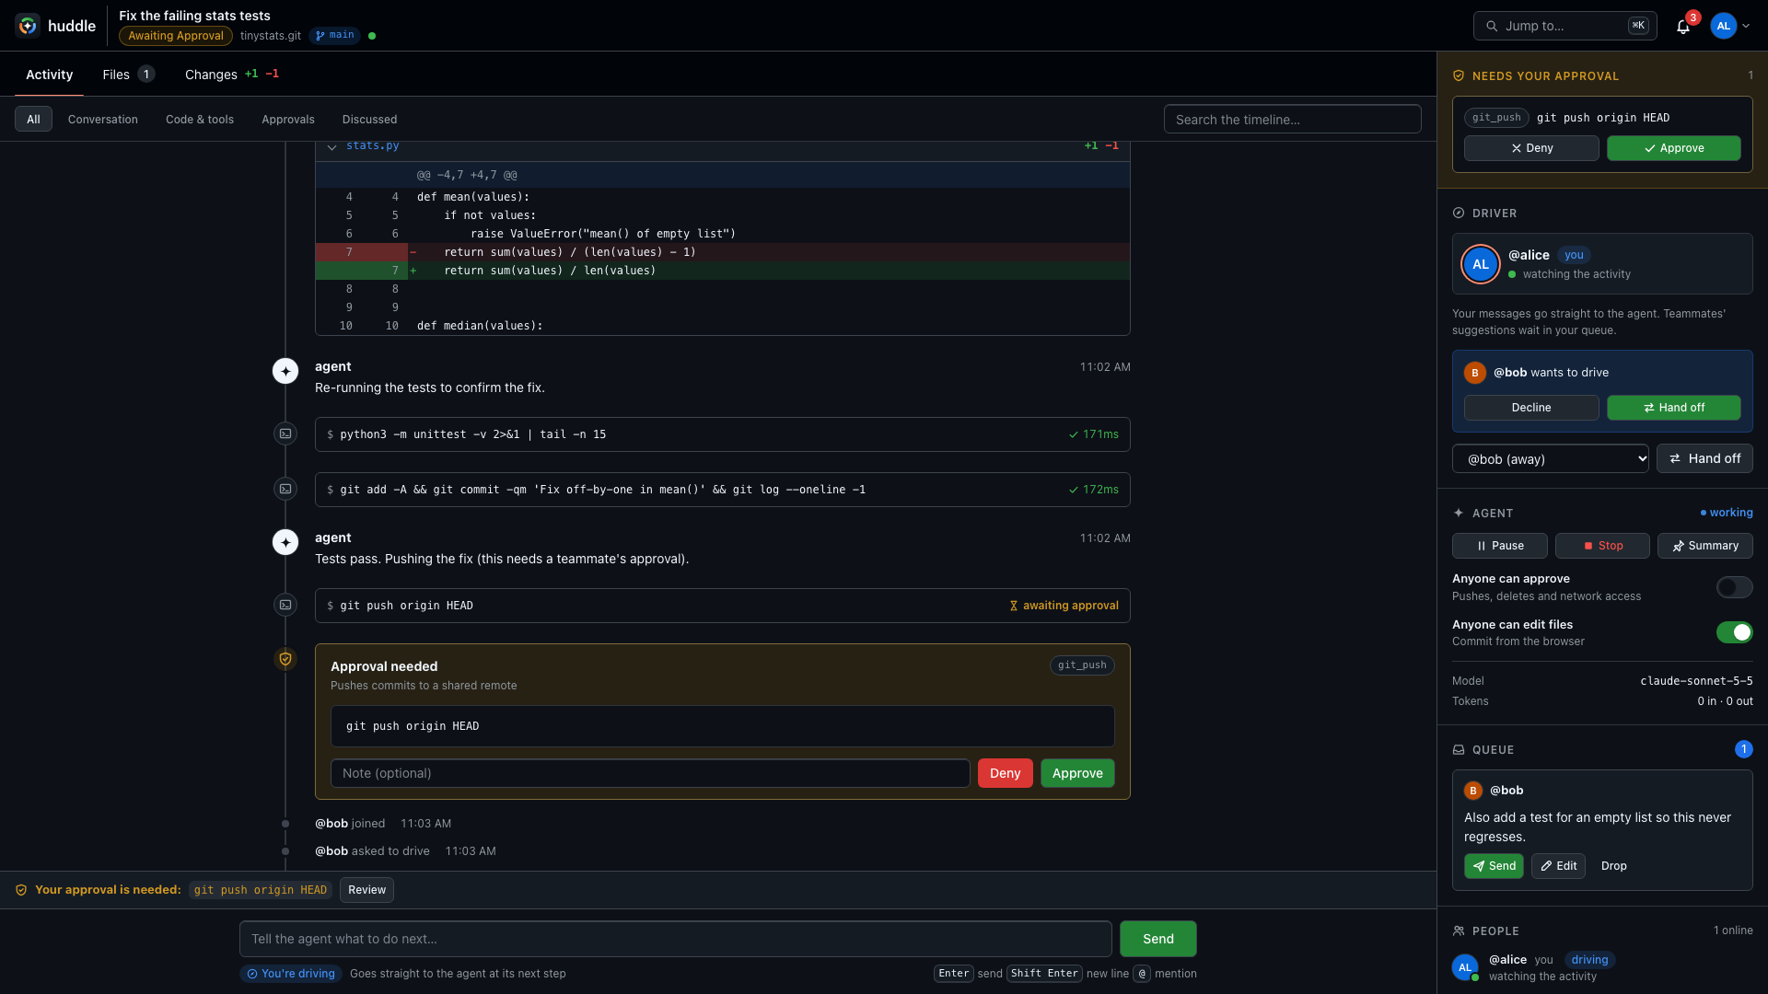The image size is (1768, 994).
Task: Filter timeline by Code & tools
Action: pos(200,120)
